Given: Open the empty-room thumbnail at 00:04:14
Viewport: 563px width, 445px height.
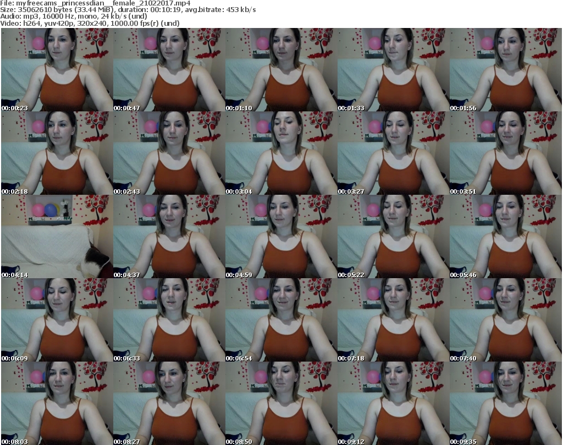Looking at the screenshot, I should [x=57, y=237].
